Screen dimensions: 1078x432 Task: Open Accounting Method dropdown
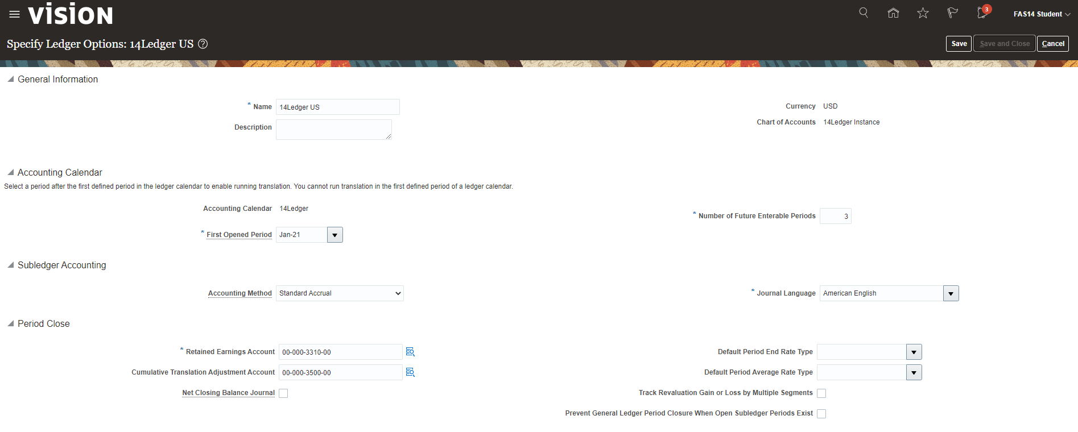[x=340, y=293]
